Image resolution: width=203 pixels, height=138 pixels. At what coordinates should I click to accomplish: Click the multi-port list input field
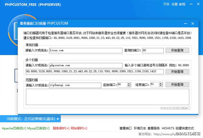pyautogui.click(x=95, y=72)
